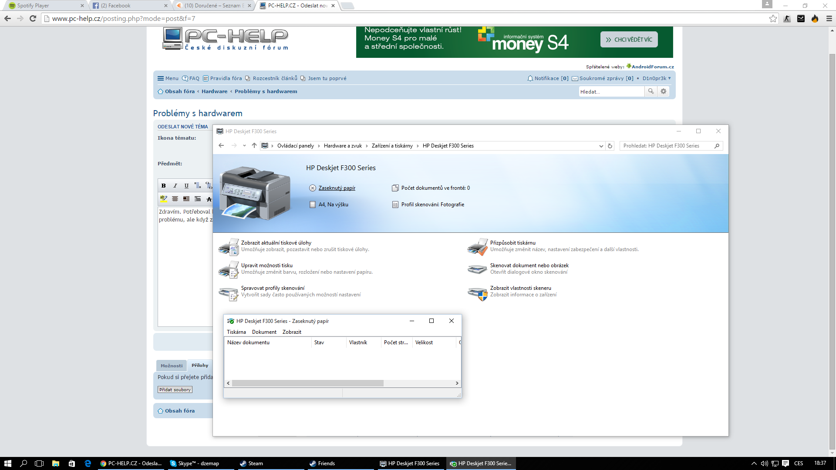Bookmark page with star icon
The height and width of the screenshot is (470, 836).
(773, 18)
